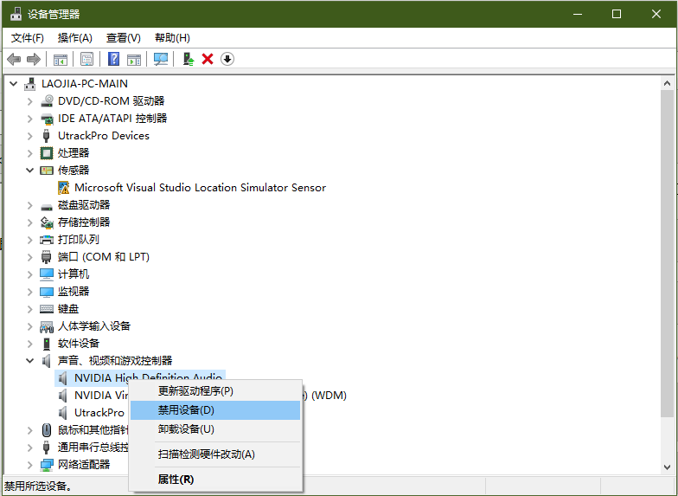Click the scrollbar down arrow
Viewport: 678px width, 496px height.
[x=667, y=467]
